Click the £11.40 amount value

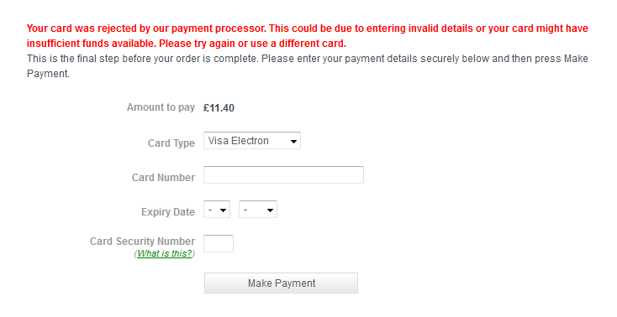tap(219, 108)
